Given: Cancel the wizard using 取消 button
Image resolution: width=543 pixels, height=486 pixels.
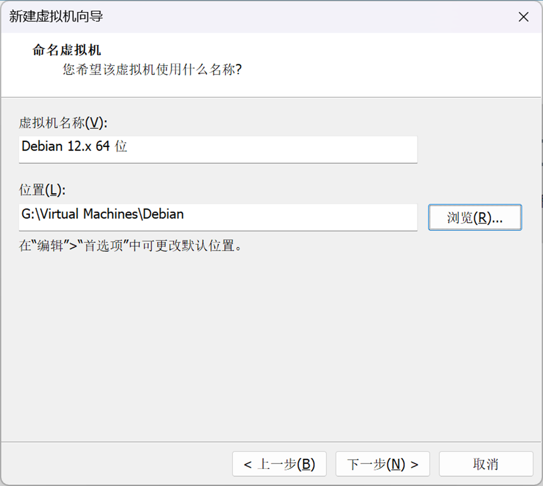Looking at the screenshot, I should tap(486, 464).
